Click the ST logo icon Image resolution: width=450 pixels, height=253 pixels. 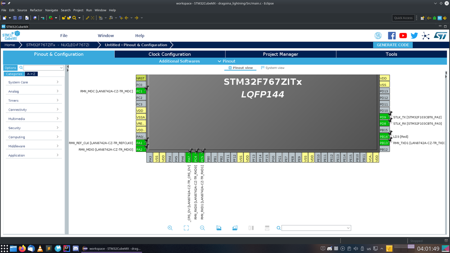pos(440,36)
